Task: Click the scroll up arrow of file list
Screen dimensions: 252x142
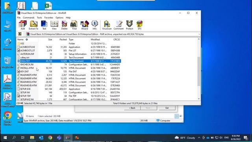Action: pos(199,39)
